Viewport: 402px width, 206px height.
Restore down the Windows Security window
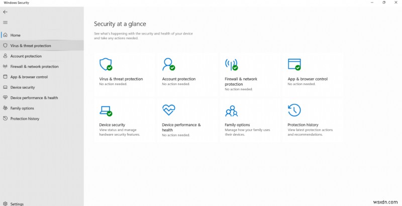[384, 3]
